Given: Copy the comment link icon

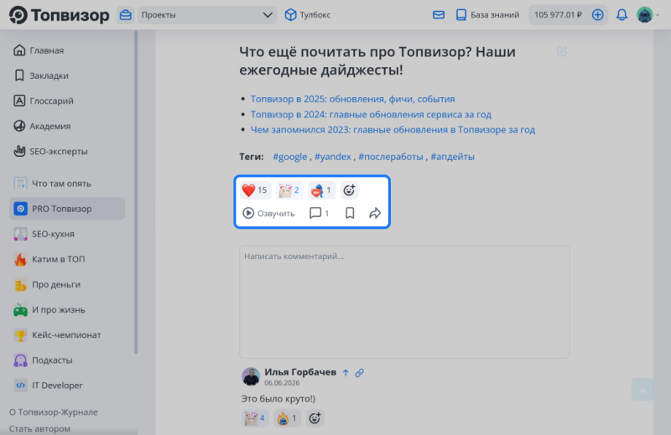Looking at the screenshot, I should coord(360,373).
